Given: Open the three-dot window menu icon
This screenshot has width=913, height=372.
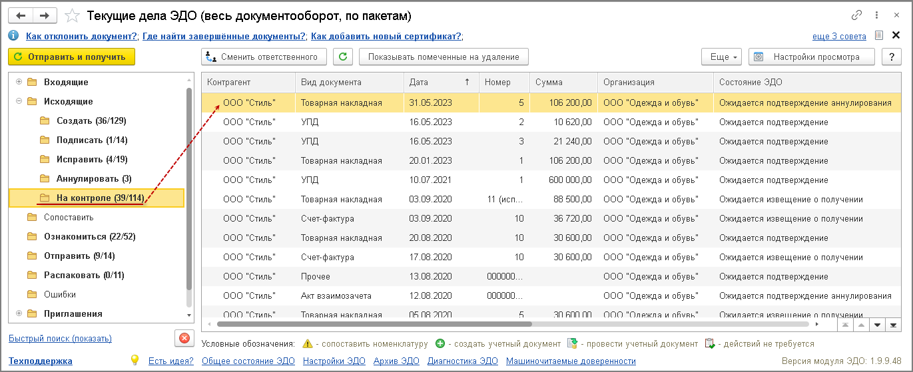Looking at the screenshot, I should tap(877, 15).
